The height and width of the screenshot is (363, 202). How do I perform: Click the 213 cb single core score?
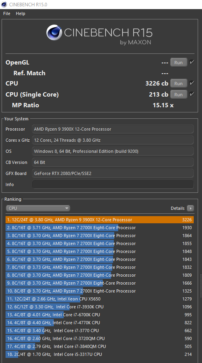pos(159,95)
